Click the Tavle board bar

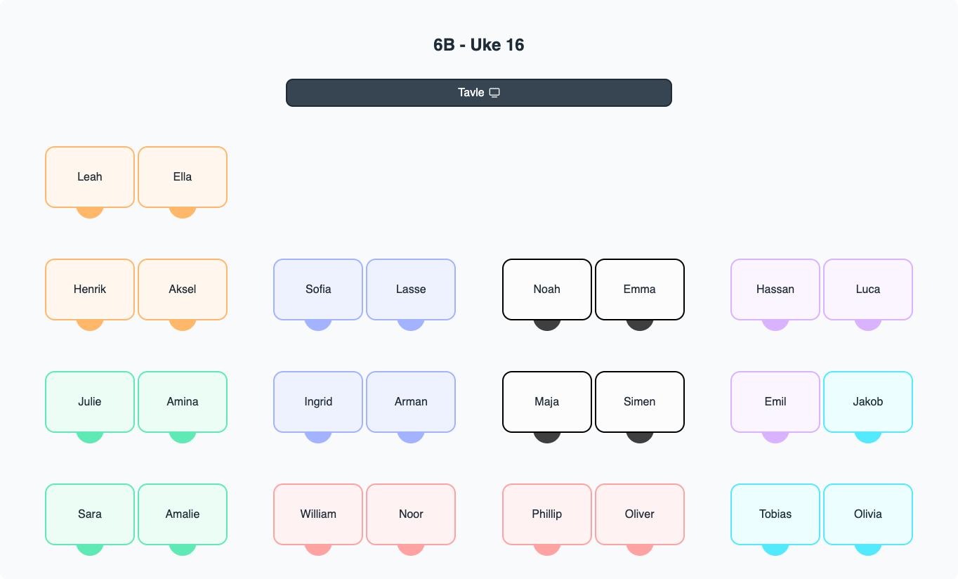pos(393,93)
